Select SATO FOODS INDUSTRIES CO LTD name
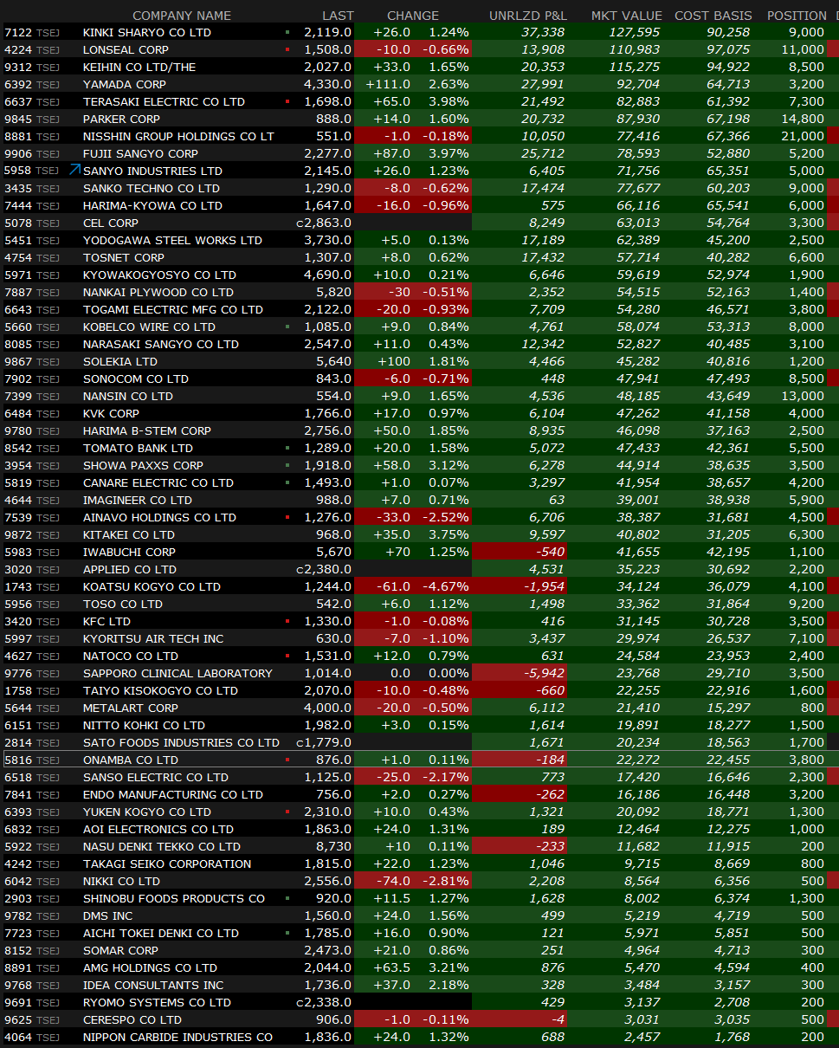Viewport: 839px width, 1048px height. [181, 742]
